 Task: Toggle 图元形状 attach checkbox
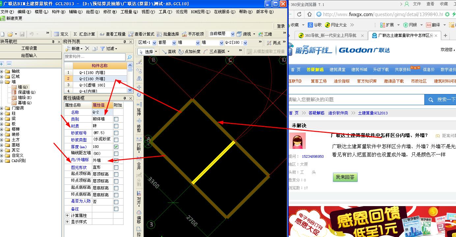(x=116, y=167)
